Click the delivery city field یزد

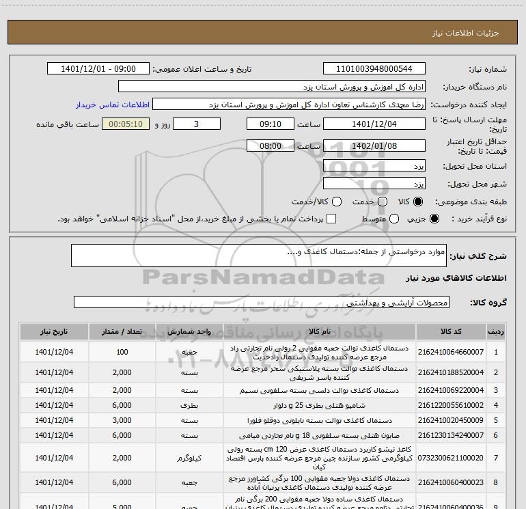click(x=374, y=183)
